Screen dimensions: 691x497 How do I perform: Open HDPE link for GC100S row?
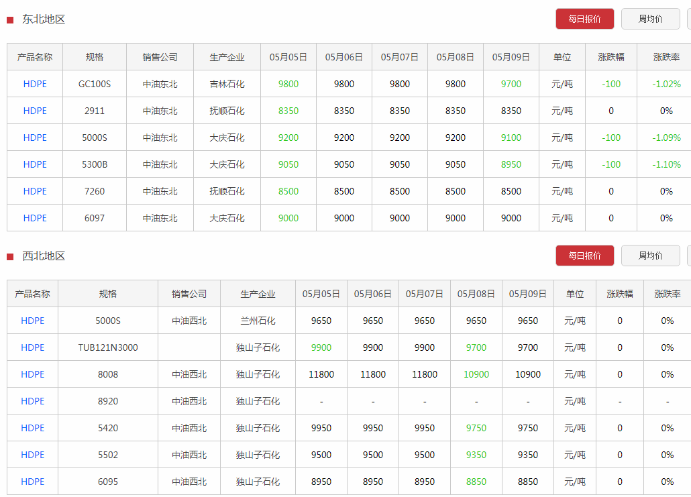(x=35, y=84)
